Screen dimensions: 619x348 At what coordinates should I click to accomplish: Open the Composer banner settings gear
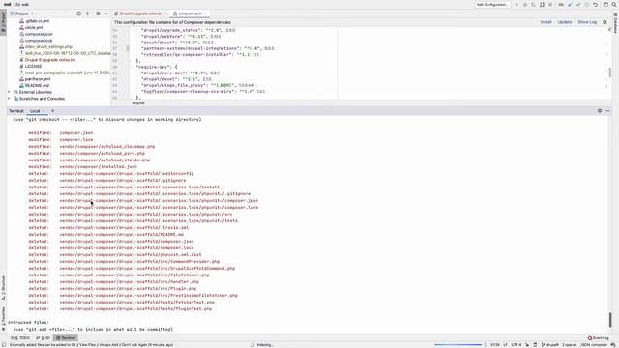click(x=604, y=22)
